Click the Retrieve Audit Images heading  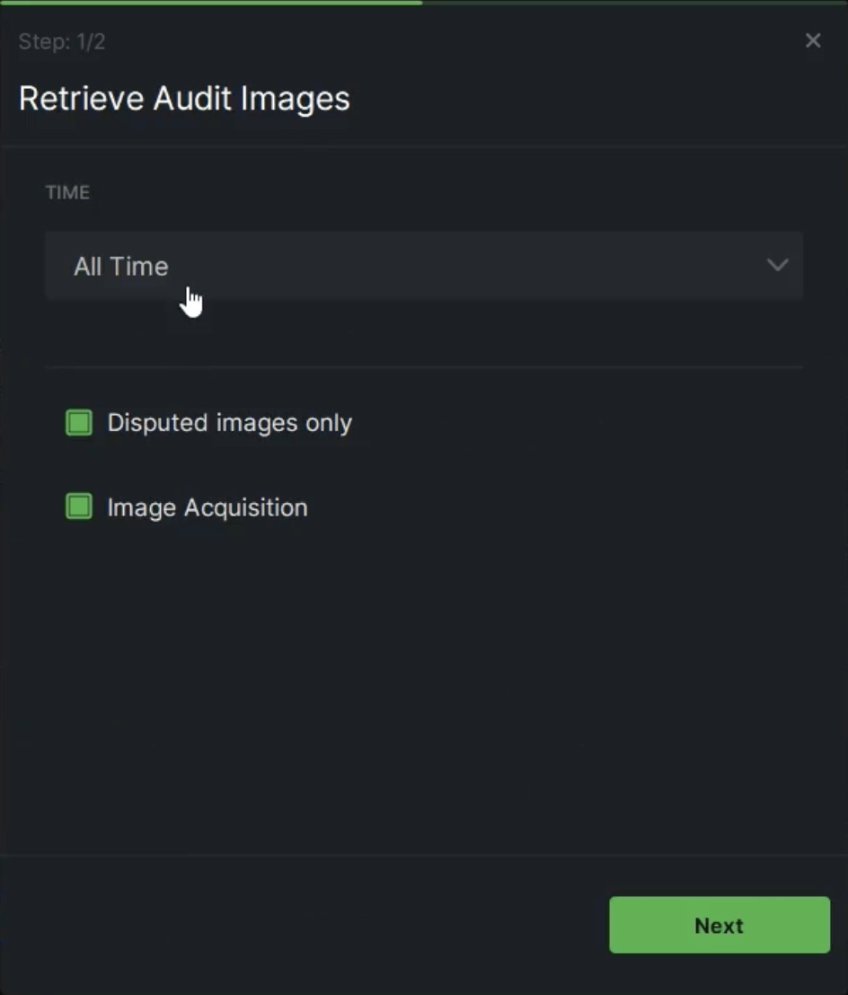[x=184, y=99]
